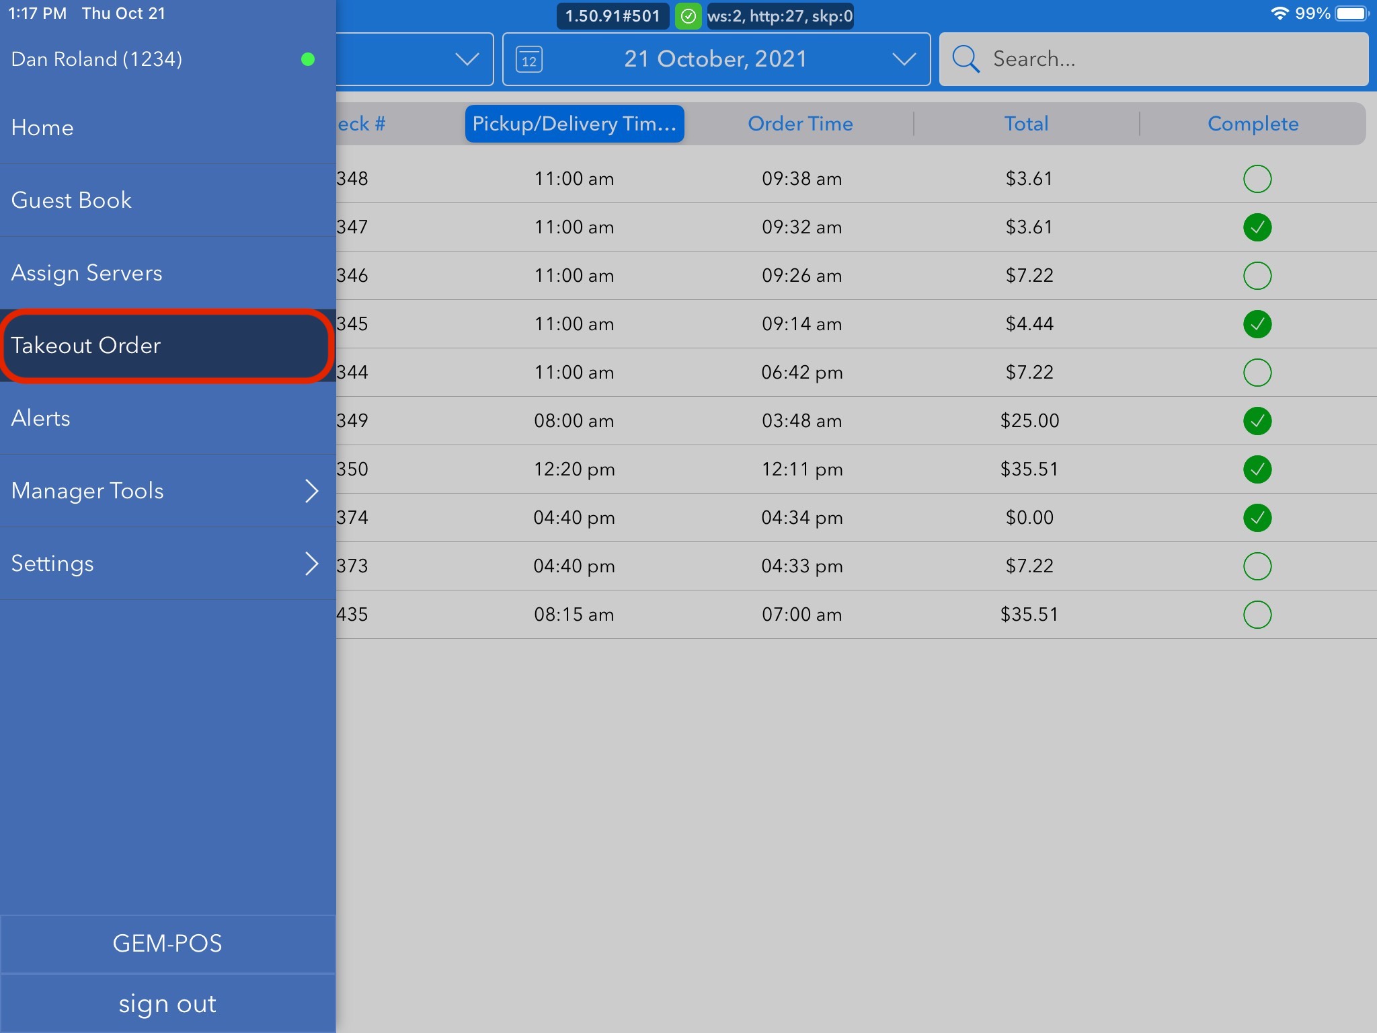Tap the WiFi status icon
Image resolution: width=1377 pixels, height=1033 pixels.
[1279, 13]
